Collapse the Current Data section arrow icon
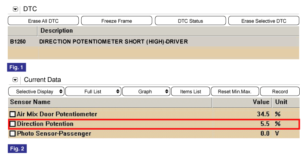Viewport: 301px width, 159px height. pyautogui.click(x=15, y=80)
